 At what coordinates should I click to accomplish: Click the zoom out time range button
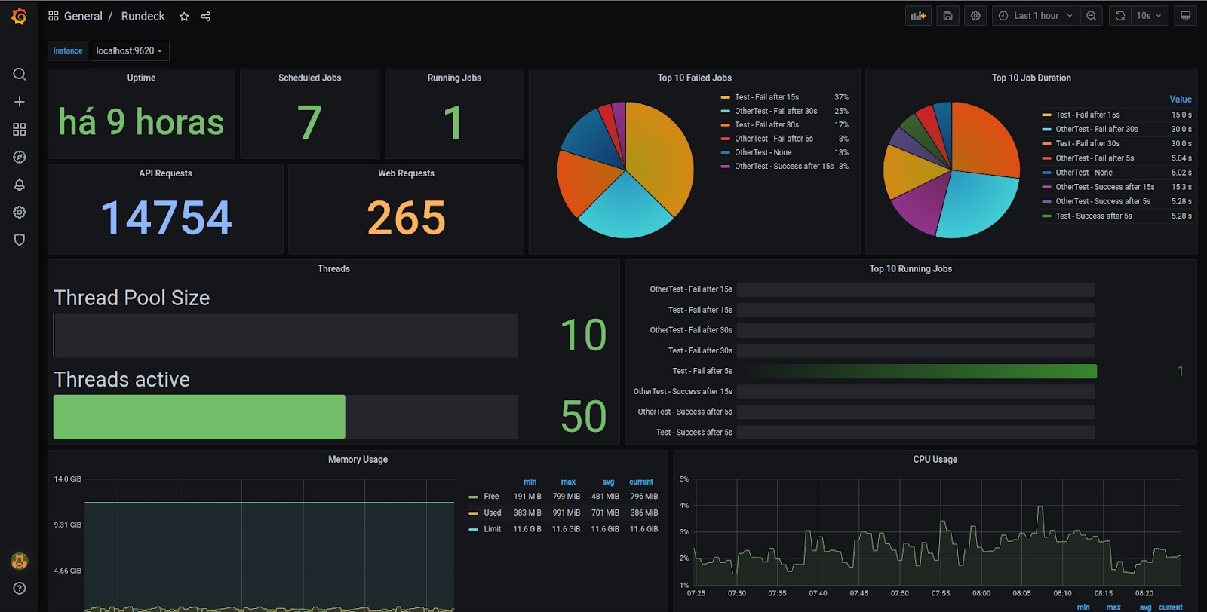pyautogui.click(x=1091, y=16)
